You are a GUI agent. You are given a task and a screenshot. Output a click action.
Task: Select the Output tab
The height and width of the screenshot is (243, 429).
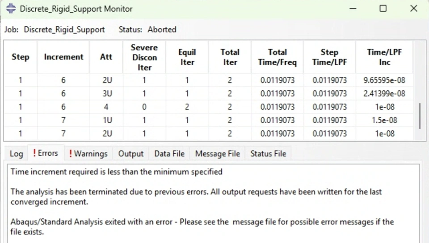point(131,154)
